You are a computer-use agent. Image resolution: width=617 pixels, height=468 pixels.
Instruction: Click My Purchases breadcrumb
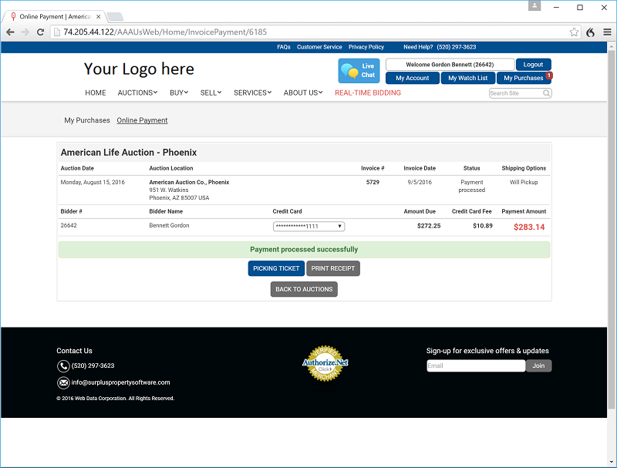87,120
